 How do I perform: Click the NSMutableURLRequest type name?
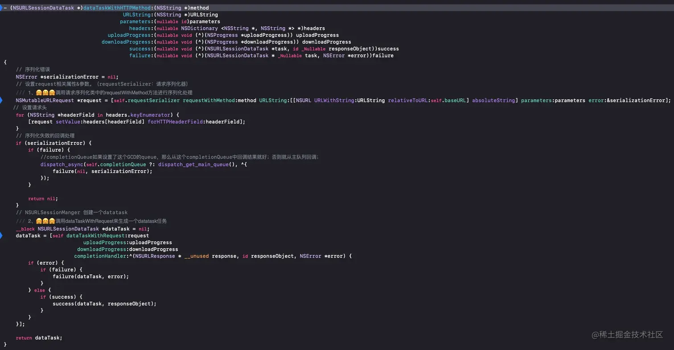pos(45,100)
